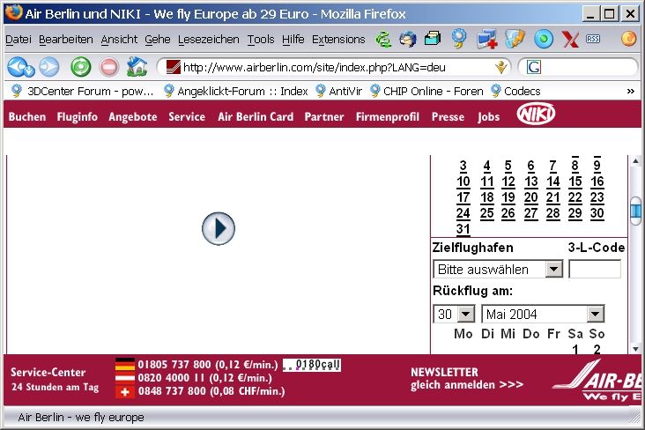
Task: Open the Jobs navigation item
Action: 489,117
